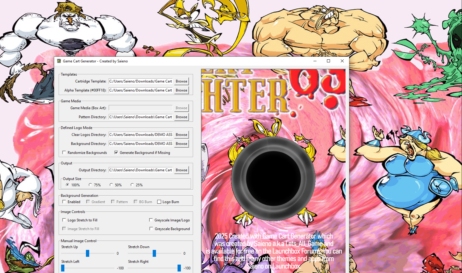Check Logo Stretch to Fill
Screen dimensions: 462x273
pyautogui.click(x=64, y=220)
